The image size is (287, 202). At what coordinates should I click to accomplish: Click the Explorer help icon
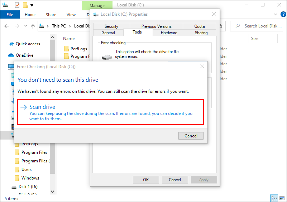[x=283, y=14]
